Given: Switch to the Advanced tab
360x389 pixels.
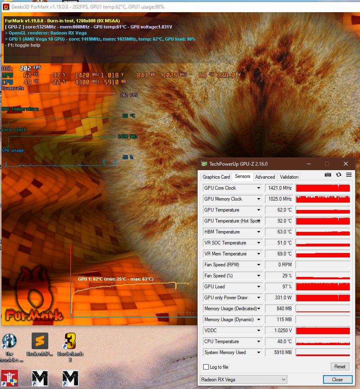Looking at the screenshot, I should 265,177.
